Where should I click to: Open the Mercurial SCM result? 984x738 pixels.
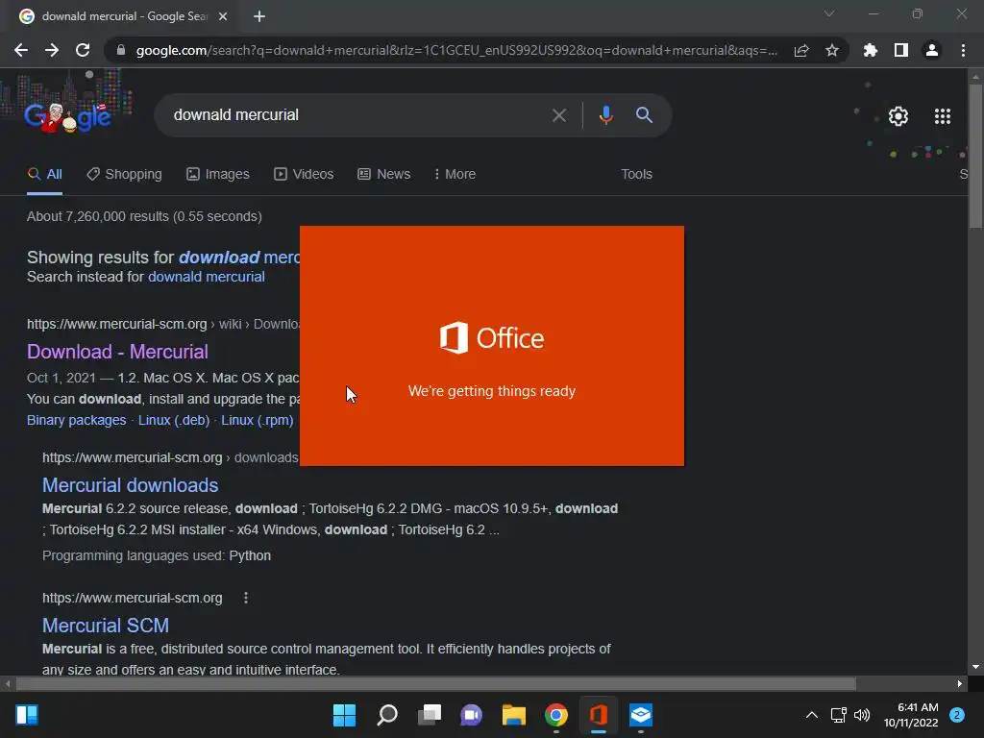106,626
